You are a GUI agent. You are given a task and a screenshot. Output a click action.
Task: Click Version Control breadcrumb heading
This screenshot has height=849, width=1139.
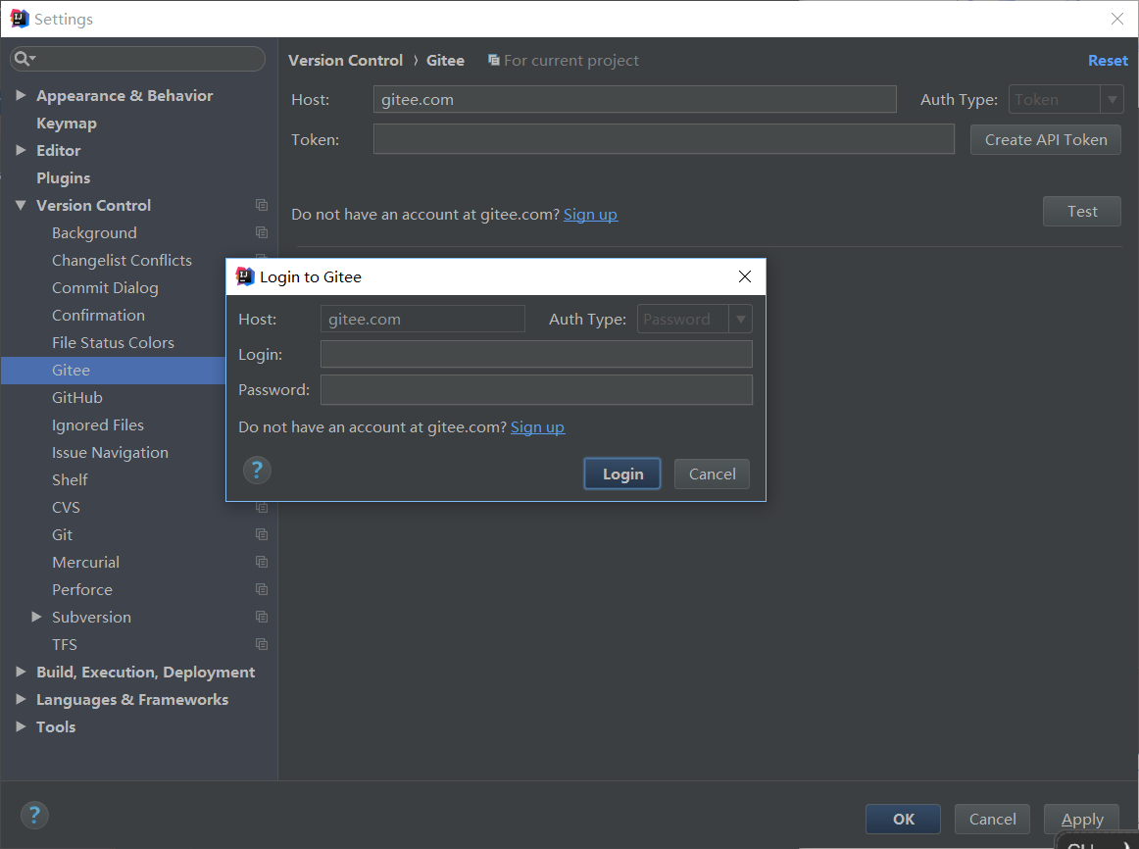tap(345, 60)
